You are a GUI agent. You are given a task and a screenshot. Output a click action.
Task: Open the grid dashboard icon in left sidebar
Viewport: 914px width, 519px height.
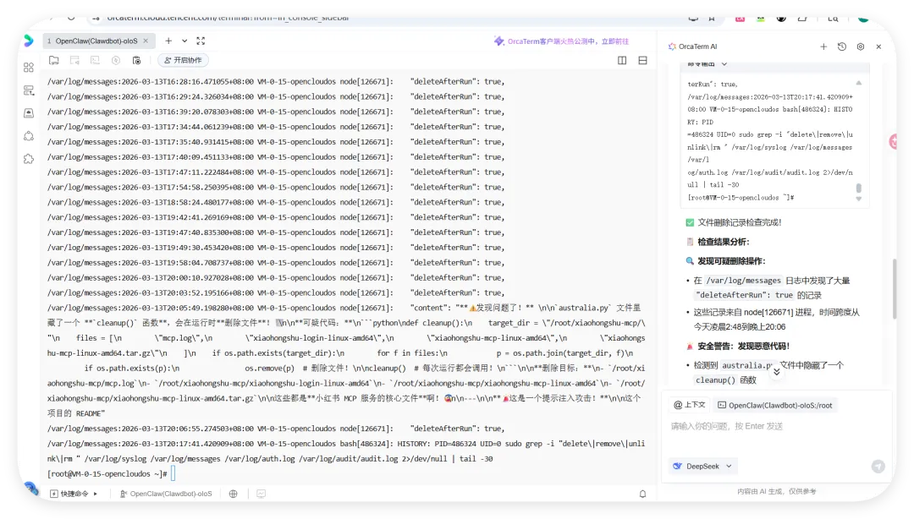(x=29, y=68)
